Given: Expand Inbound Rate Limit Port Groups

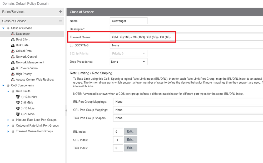Looking at the screenshot, I should 8,120.
